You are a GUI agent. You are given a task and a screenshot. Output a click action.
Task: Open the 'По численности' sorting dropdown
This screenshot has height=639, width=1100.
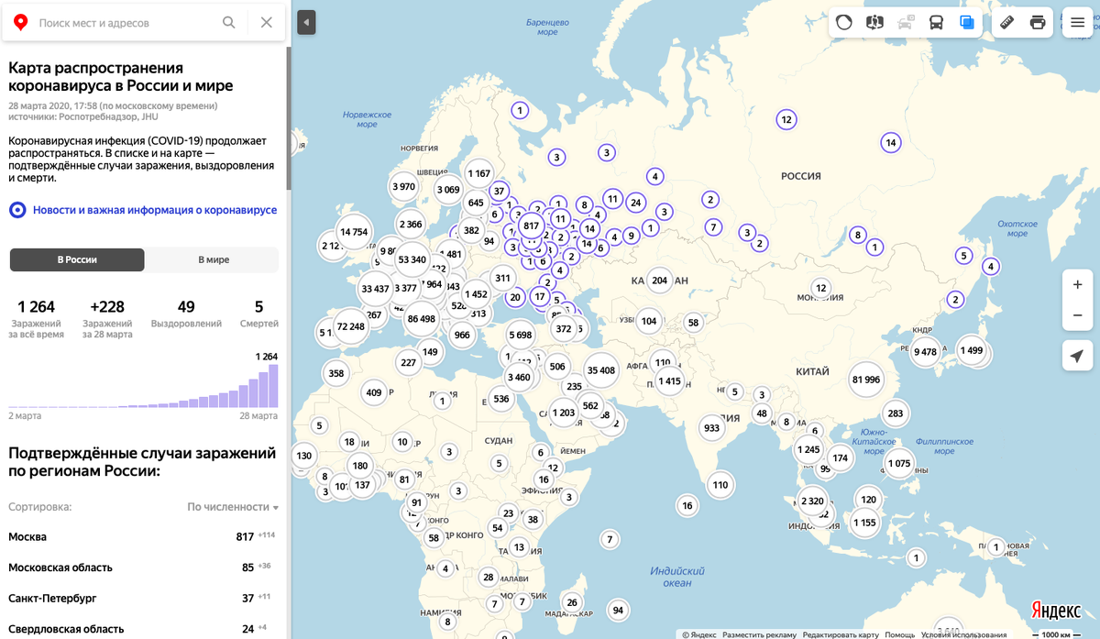233,507
